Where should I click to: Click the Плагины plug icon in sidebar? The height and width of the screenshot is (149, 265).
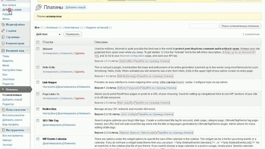coord(3,89)
